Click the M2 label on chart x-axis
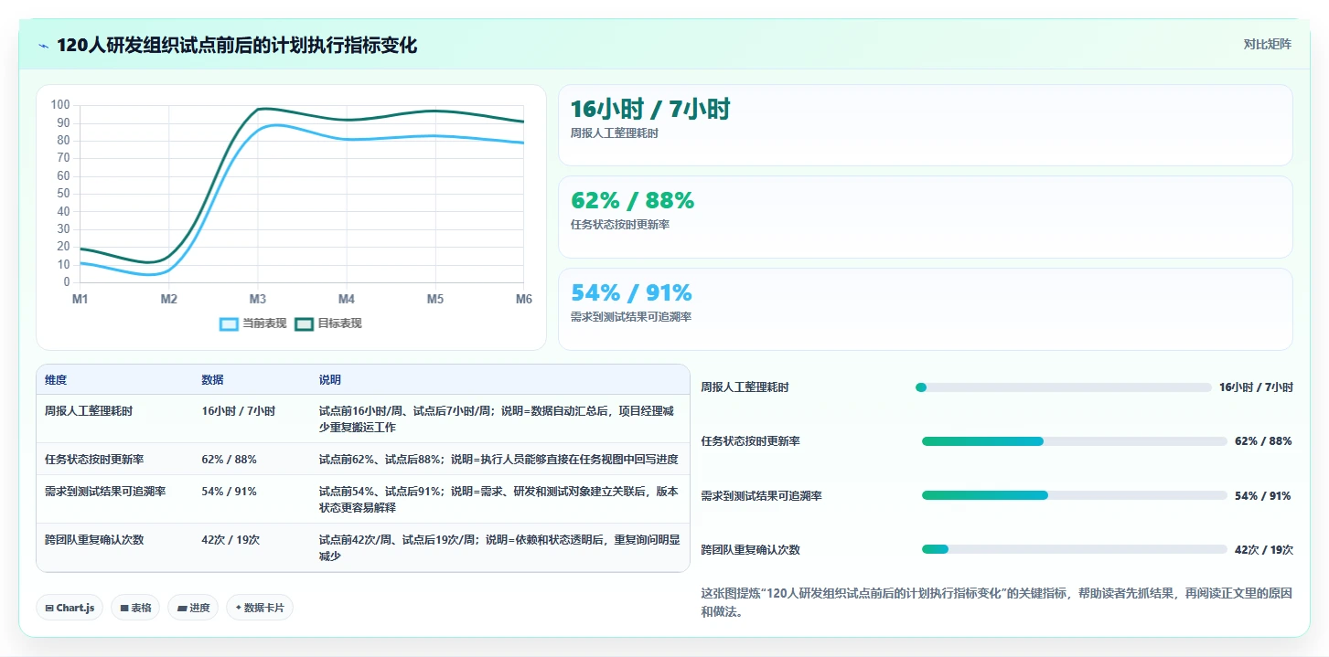 click(169, 300)
